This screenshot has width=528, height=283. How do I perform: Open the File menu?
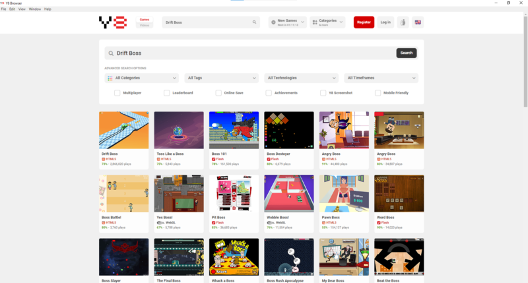tap(4, 9)
